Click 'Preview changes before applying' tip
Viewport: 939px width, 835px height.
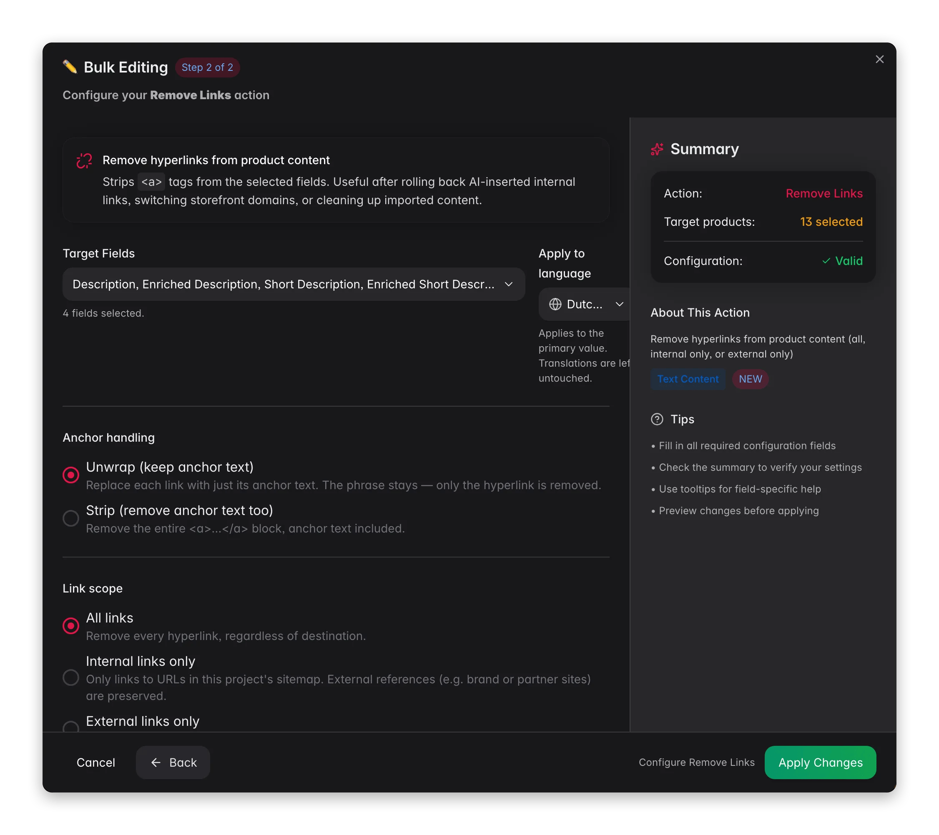tap(738, 510)
